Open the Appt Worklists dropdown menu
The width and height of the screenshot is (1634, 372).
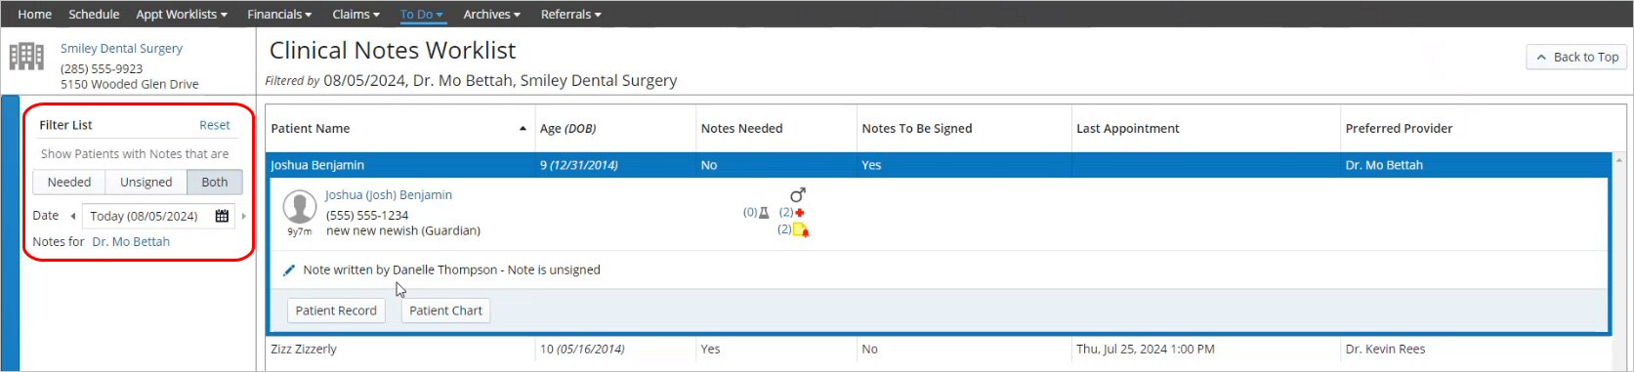click(182, 15)
